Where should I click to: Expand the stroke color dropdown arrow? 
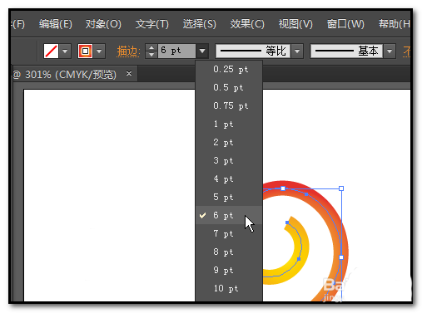99,51
